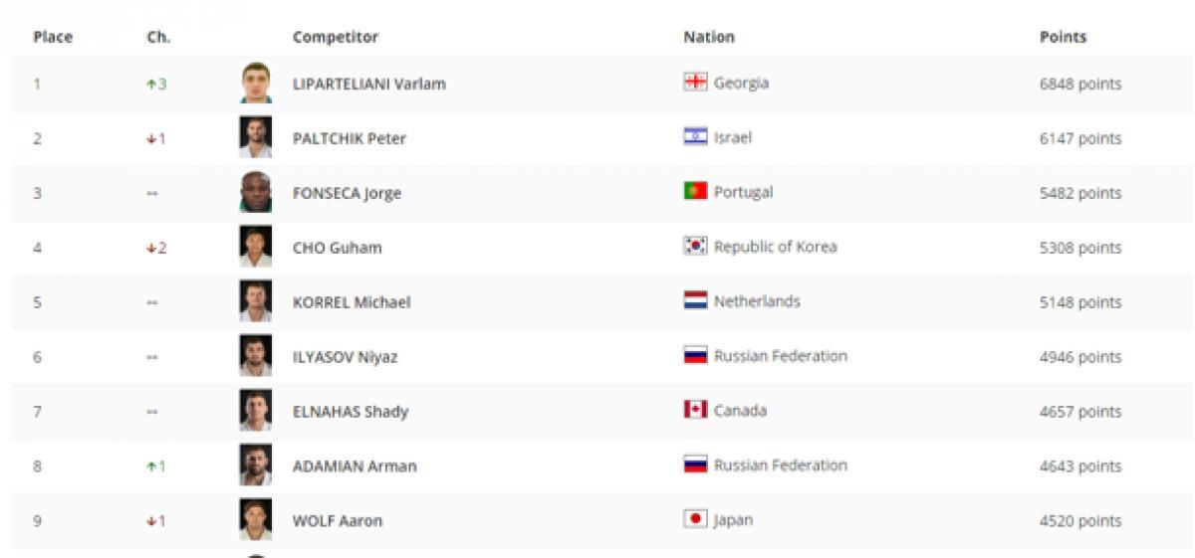Click the Netherlands flag icon

(695, 301)
